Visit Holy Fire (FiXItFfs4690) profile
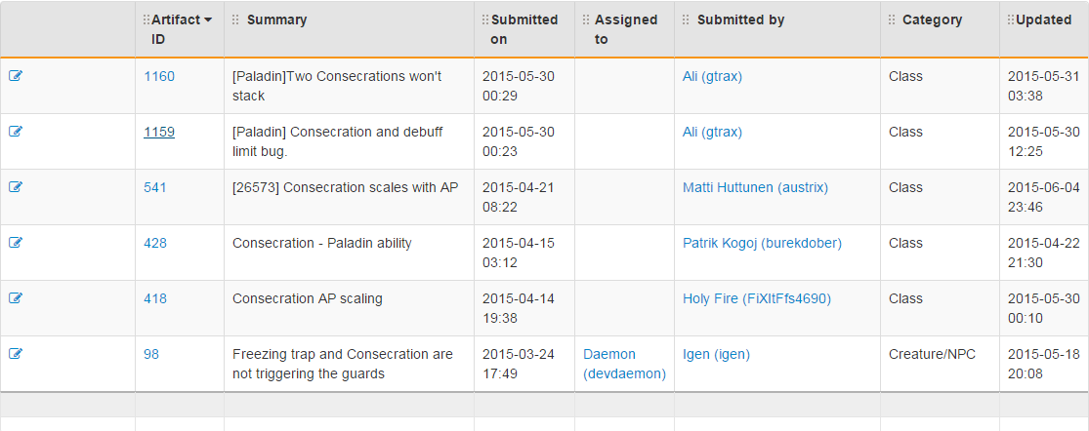Screen dimensions: 1089x431 pos(756,298)
